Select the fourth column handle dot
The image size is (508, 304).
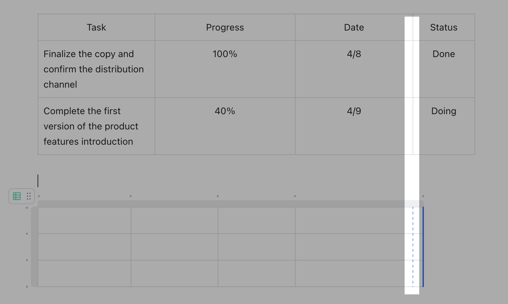[295, 196]
